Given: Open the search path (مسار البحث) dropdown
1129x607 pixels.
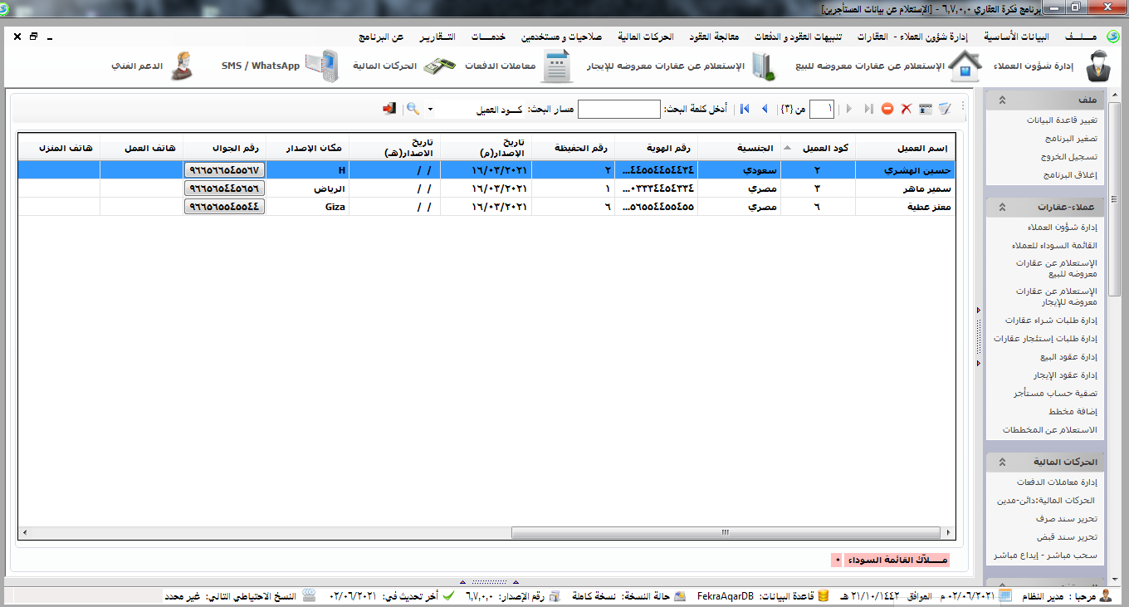Looking at the screenshot, I should pos(430,110).
